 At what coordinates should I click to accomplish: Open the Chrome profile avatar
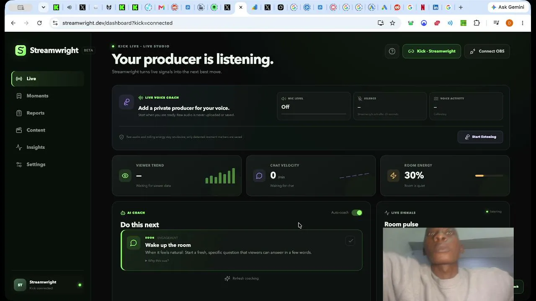click(x=509, y=23)
